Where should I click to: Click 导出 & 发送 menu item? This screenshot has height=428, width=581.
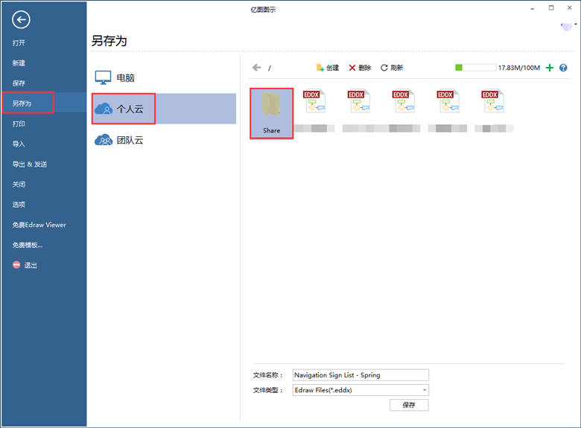click(30, 164)
